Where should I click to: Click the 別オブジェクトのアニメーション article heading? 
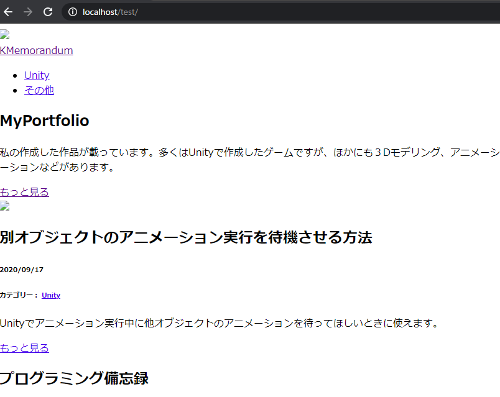[x=186, y=237]
